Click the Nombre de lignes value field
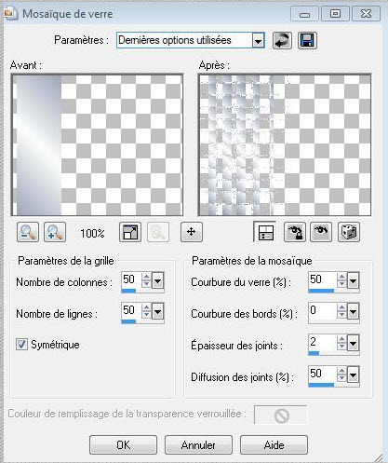Viewport: 388px width, 463px height. click(131, 310)
